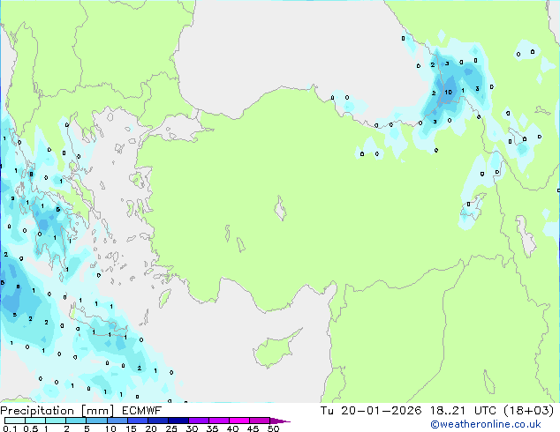Select the 0.1–0.5 mm legend color swatch
Screen dimensions: 560x432
point(15,421)
